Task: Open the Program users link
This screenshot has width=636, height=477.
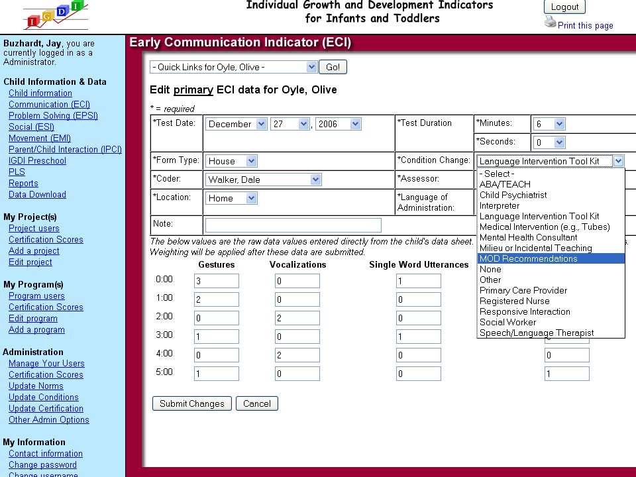Action: click(36, 295)
